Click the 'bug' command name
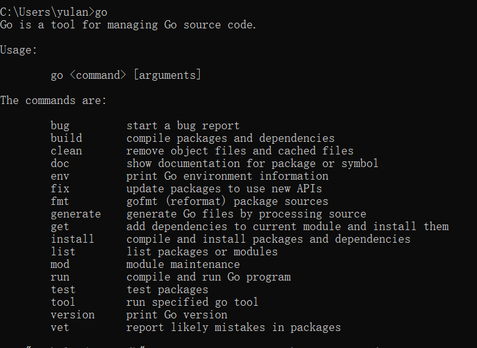 tap(60, 125)
